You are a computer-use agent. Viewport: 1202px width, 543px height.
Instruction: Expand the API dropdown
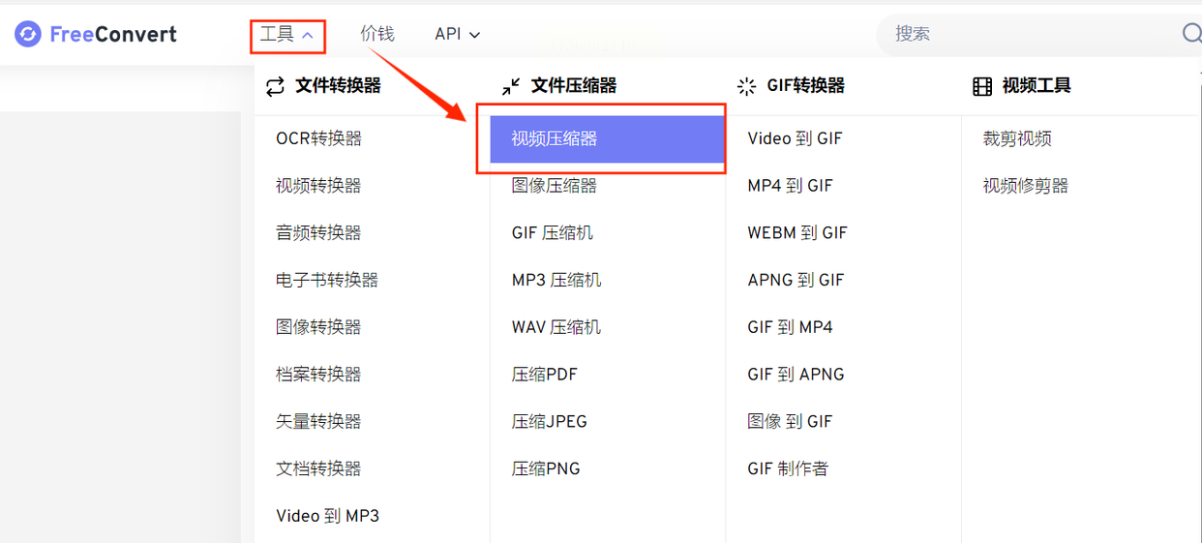pos(457,34)
